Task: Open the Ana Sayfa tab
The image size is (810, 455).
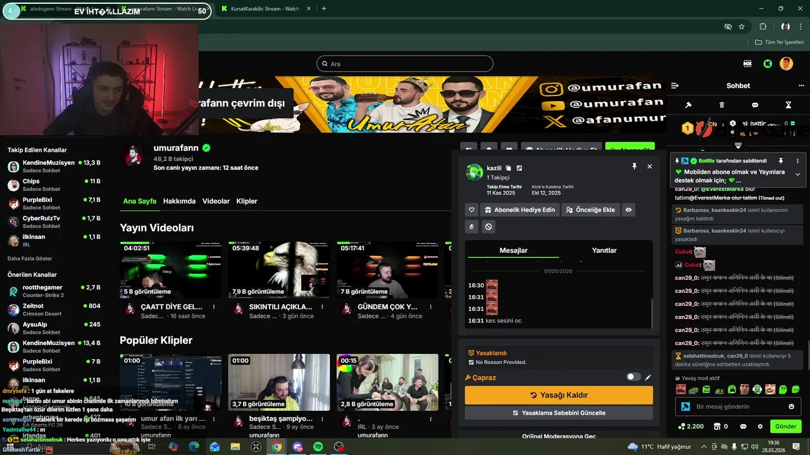Action: (140, 201)
